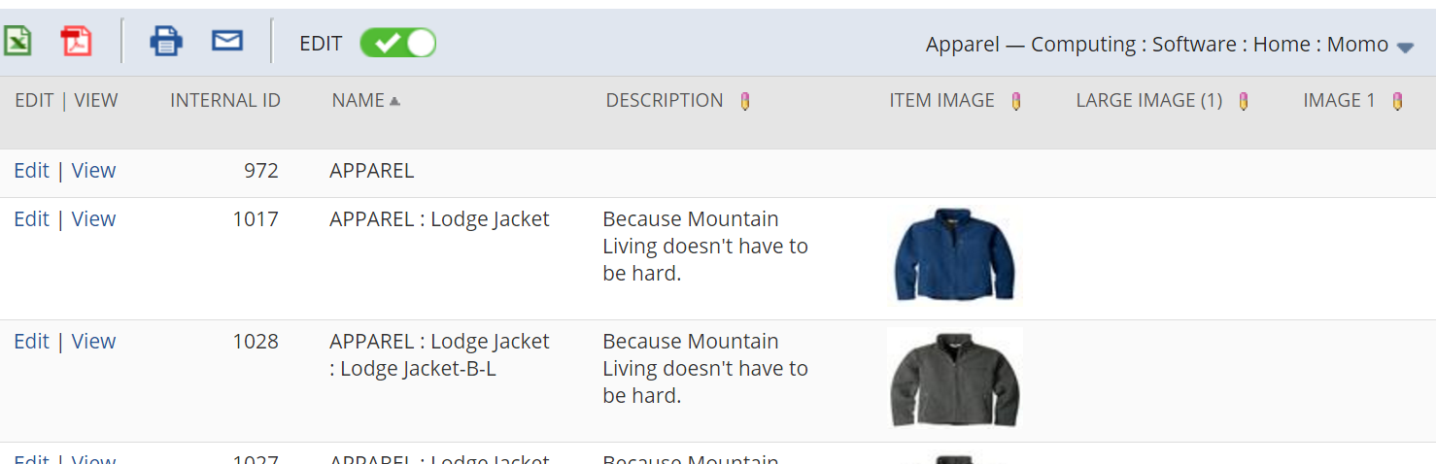Click the email envelope icon
Image resolution: width=1436 pixels, height=464 pixels.
click(226, 41)
